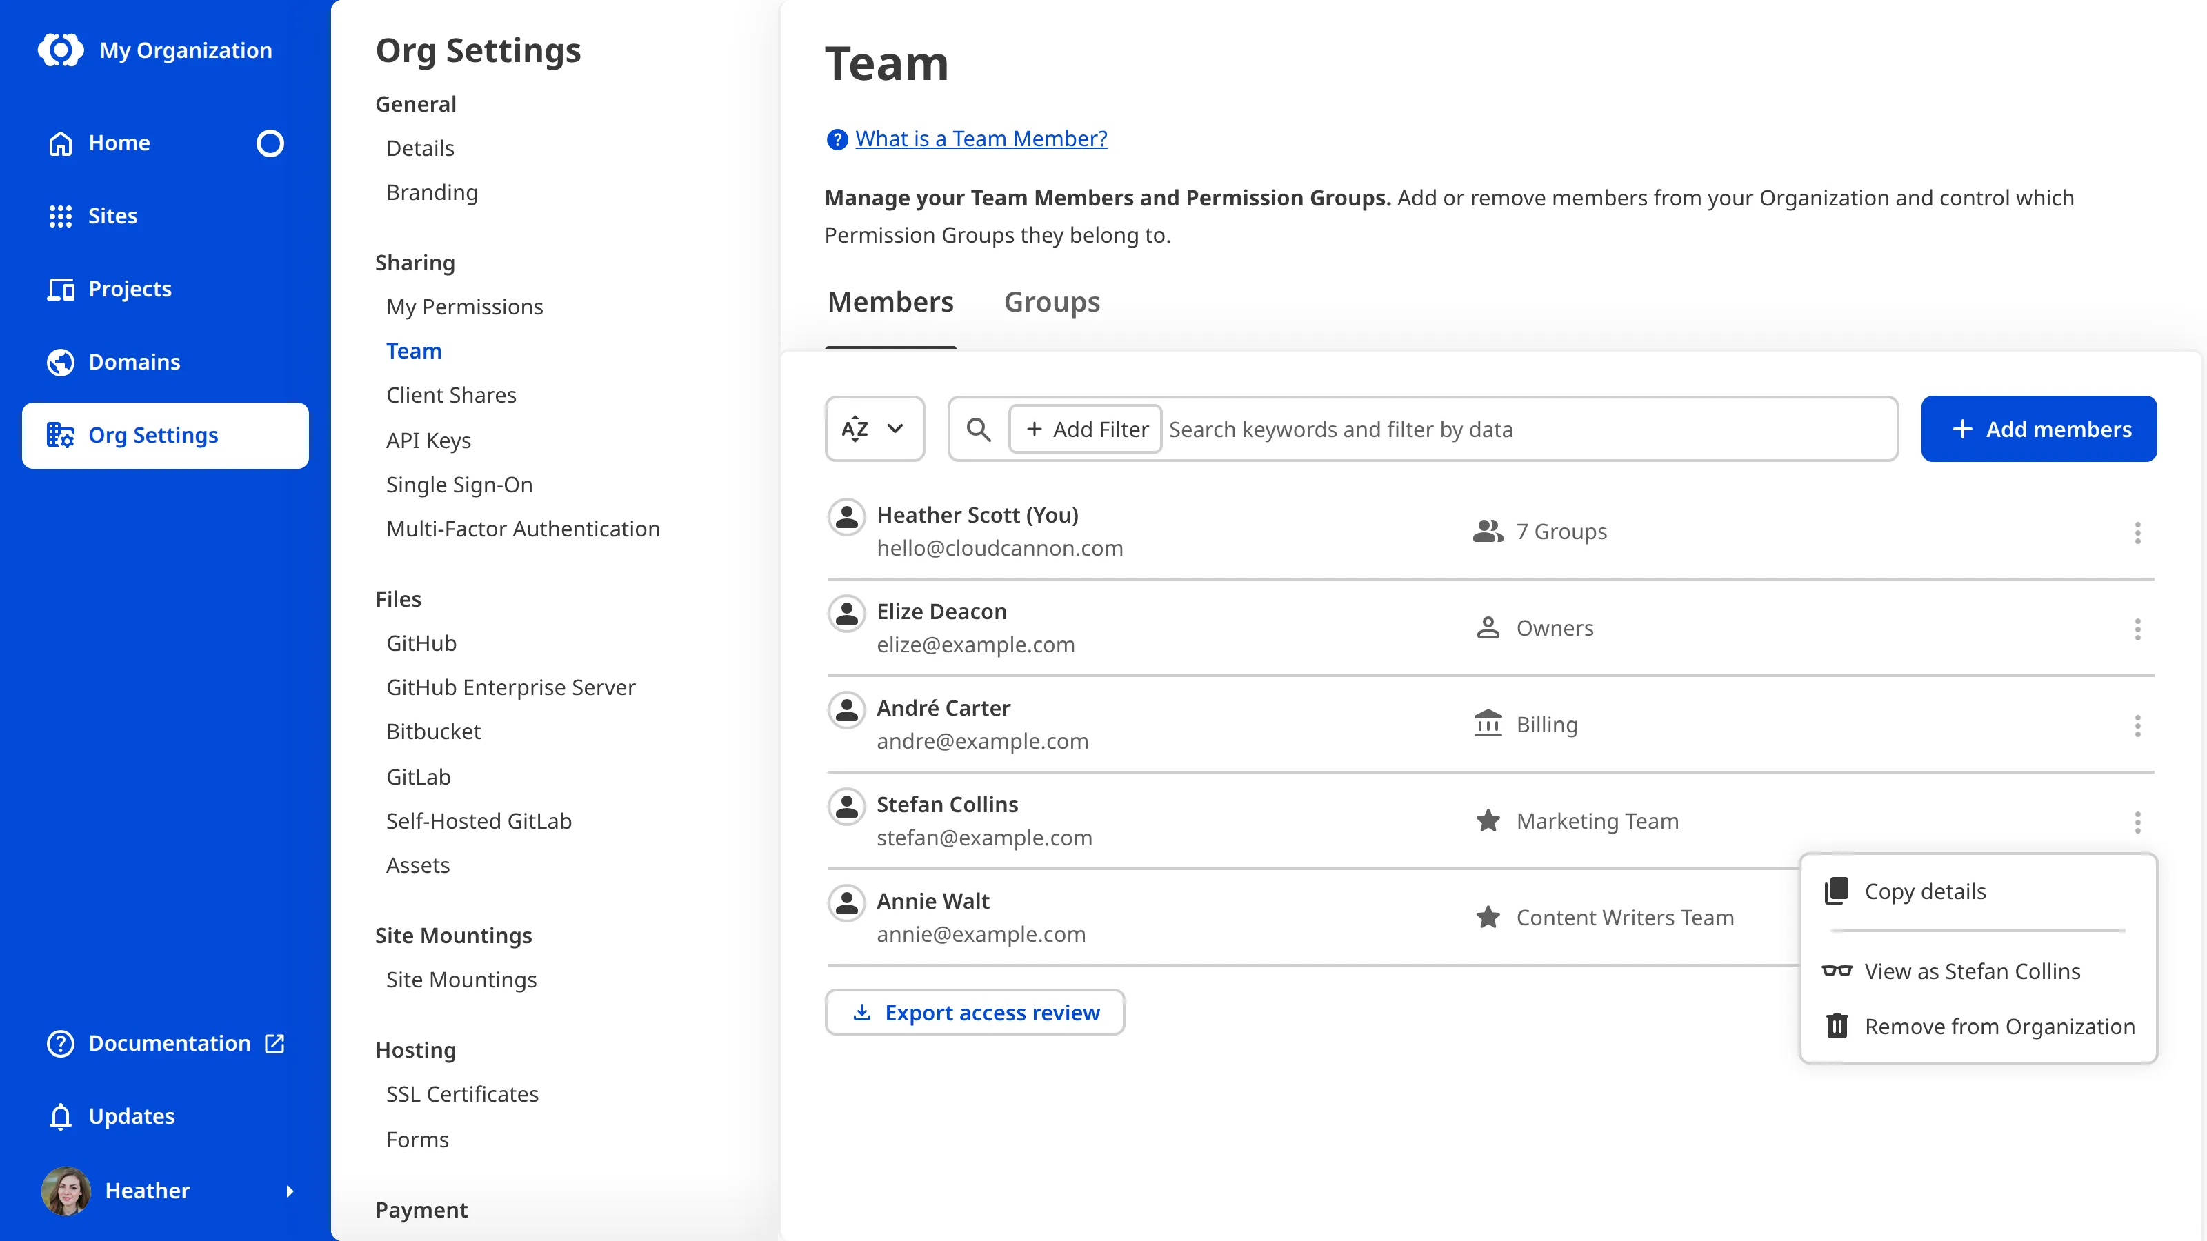Open API Keys settings
The height and width of the screenshot is (1241, 2207).
[x=428, y=441]
